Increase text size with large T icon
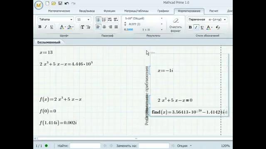Screen dimensions: 266x149 tap(82, 27)
